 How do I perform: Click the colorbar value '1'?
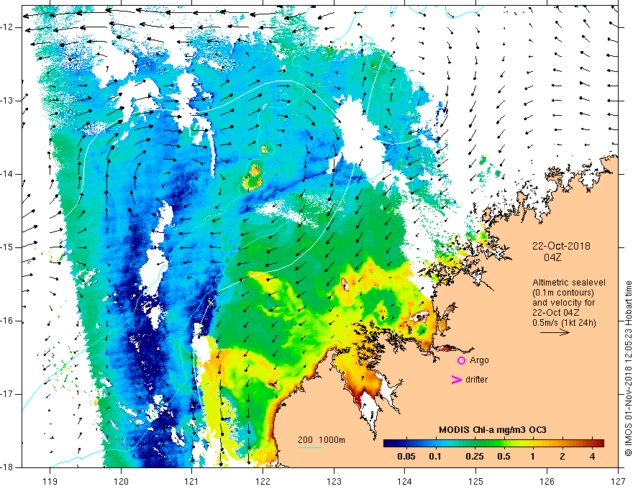[532, 457]
